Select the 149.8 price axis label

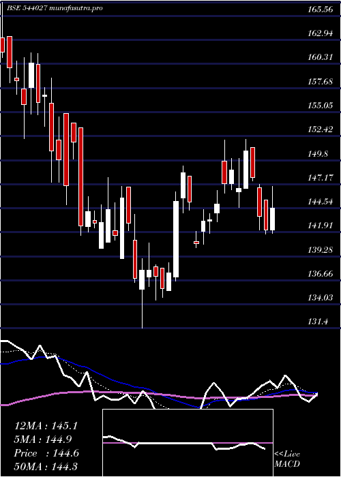pos(318,153)
